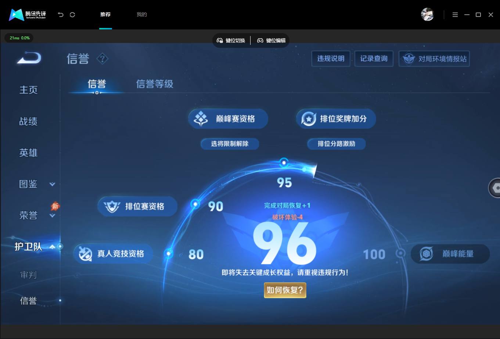Click the 如何恢复? button
The width and height of the screenshot is (500, 339).
coord(285,290)
